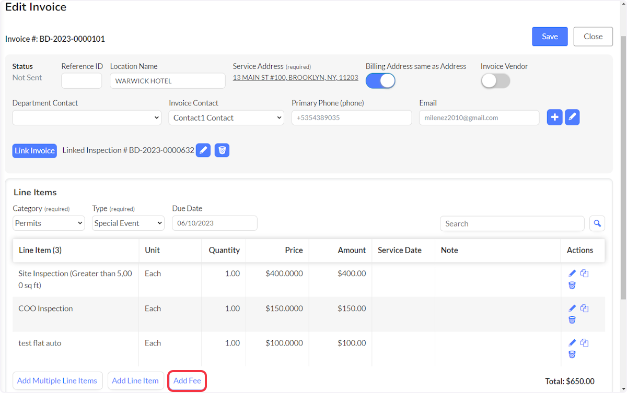627x393 pixels.
Task: Click the magnifier icon beside Search box
Action: click(597, 223)
